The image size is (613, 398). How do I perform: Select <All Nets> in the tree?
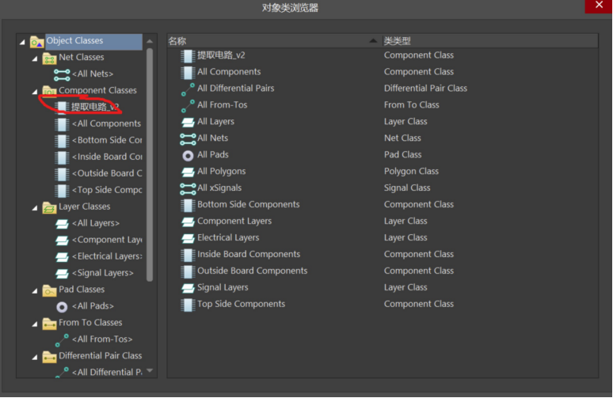click(x=92, y=74)
